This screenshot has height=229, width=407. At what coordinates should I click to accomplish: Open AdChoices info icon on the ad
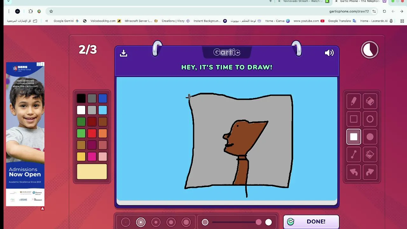pyautogui.click(x=38, y=64)
